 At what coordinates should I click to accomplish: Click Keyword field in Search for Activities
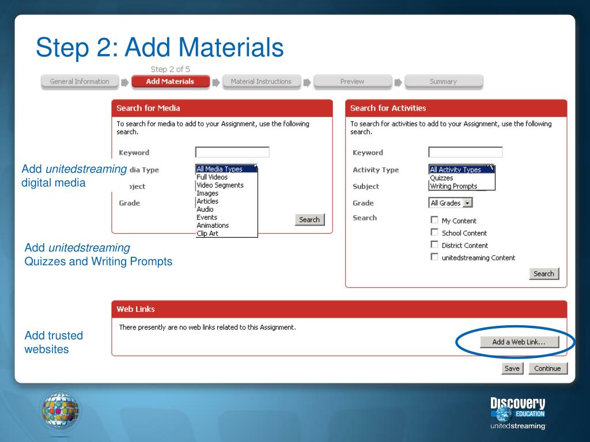click(x=466, y=152)
